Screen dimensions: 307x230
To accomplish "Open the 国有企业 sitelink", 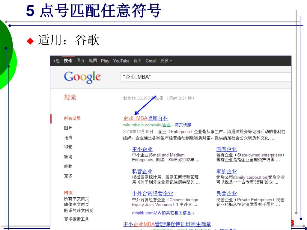I will (227, 149).
